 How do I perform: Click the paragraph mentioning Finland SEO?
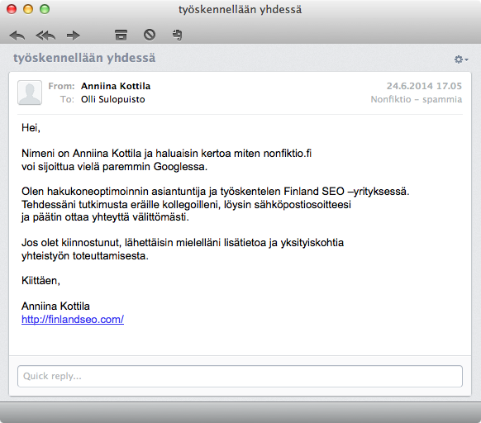[x=216, y=204]
